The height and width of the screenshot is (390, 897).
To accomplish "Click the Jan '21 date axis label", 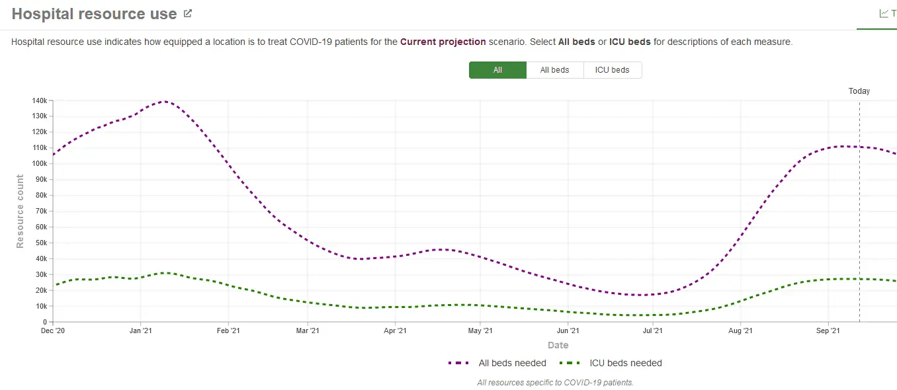I will pyautogui.click(x=140, y=331).
